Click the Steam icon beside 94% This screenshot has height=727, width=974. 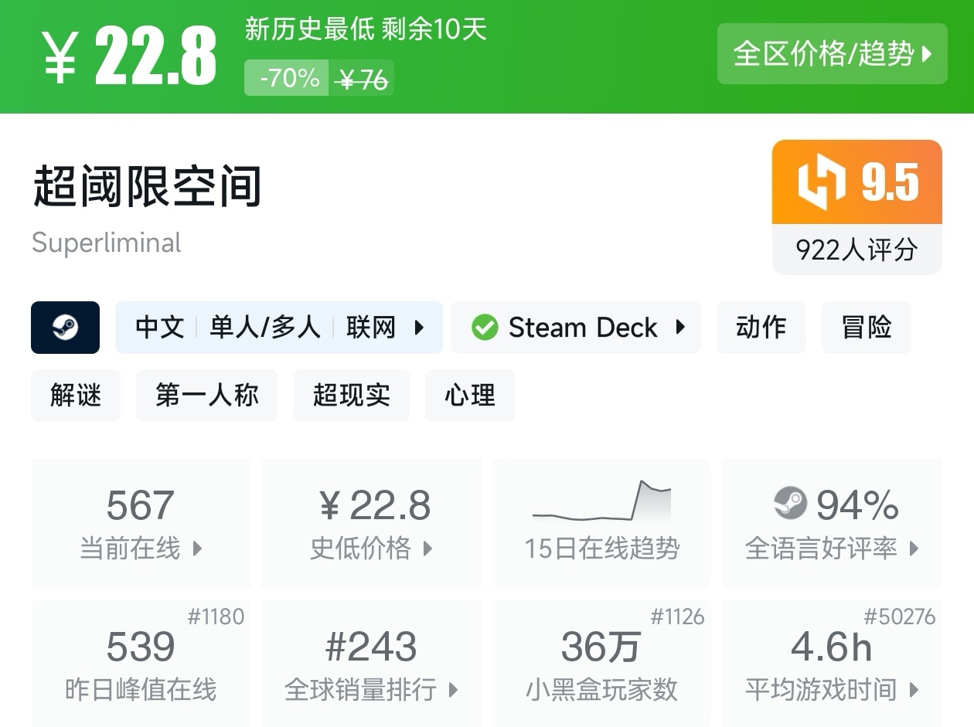[x=790, y=504]
